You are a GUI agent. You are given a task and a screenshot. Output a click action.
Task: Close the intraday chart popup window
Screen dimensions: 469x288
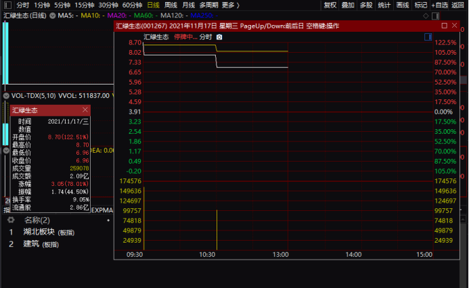point(457,26)
